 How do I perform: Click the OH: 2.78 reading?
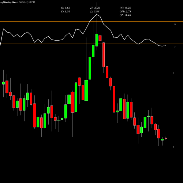pyautogui.click(x=125, y=12)
